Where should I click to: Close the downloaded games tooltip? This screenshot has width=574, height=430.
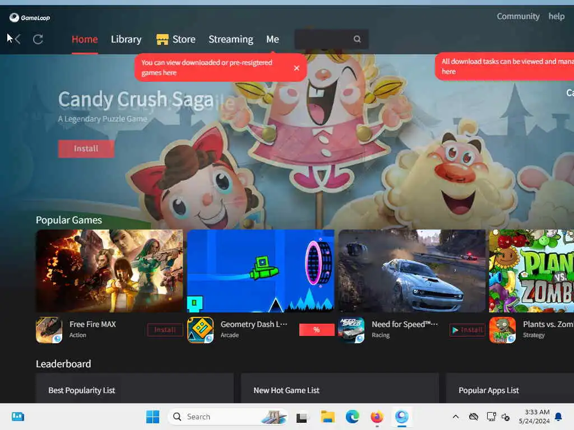tap(297, 68)
